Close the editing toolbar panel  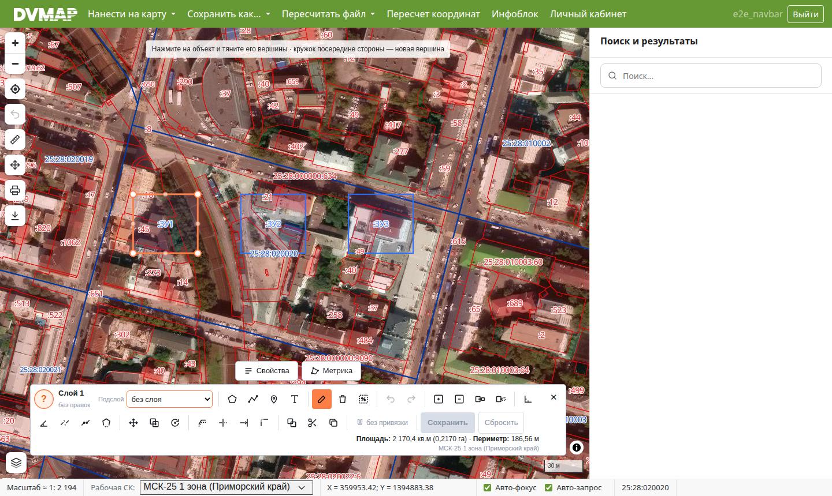click(554, 397)
